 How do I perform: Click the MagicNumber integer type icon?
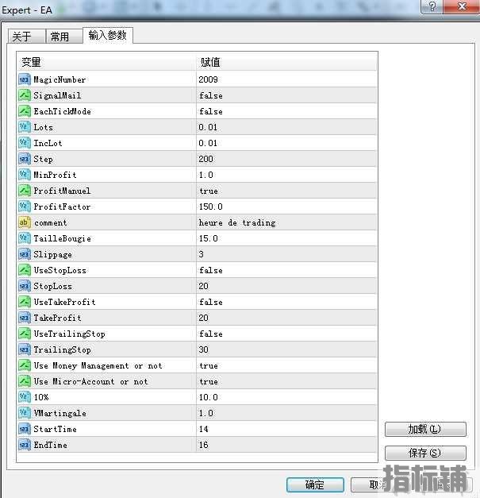pyautogui.click(x=24, y=79)
